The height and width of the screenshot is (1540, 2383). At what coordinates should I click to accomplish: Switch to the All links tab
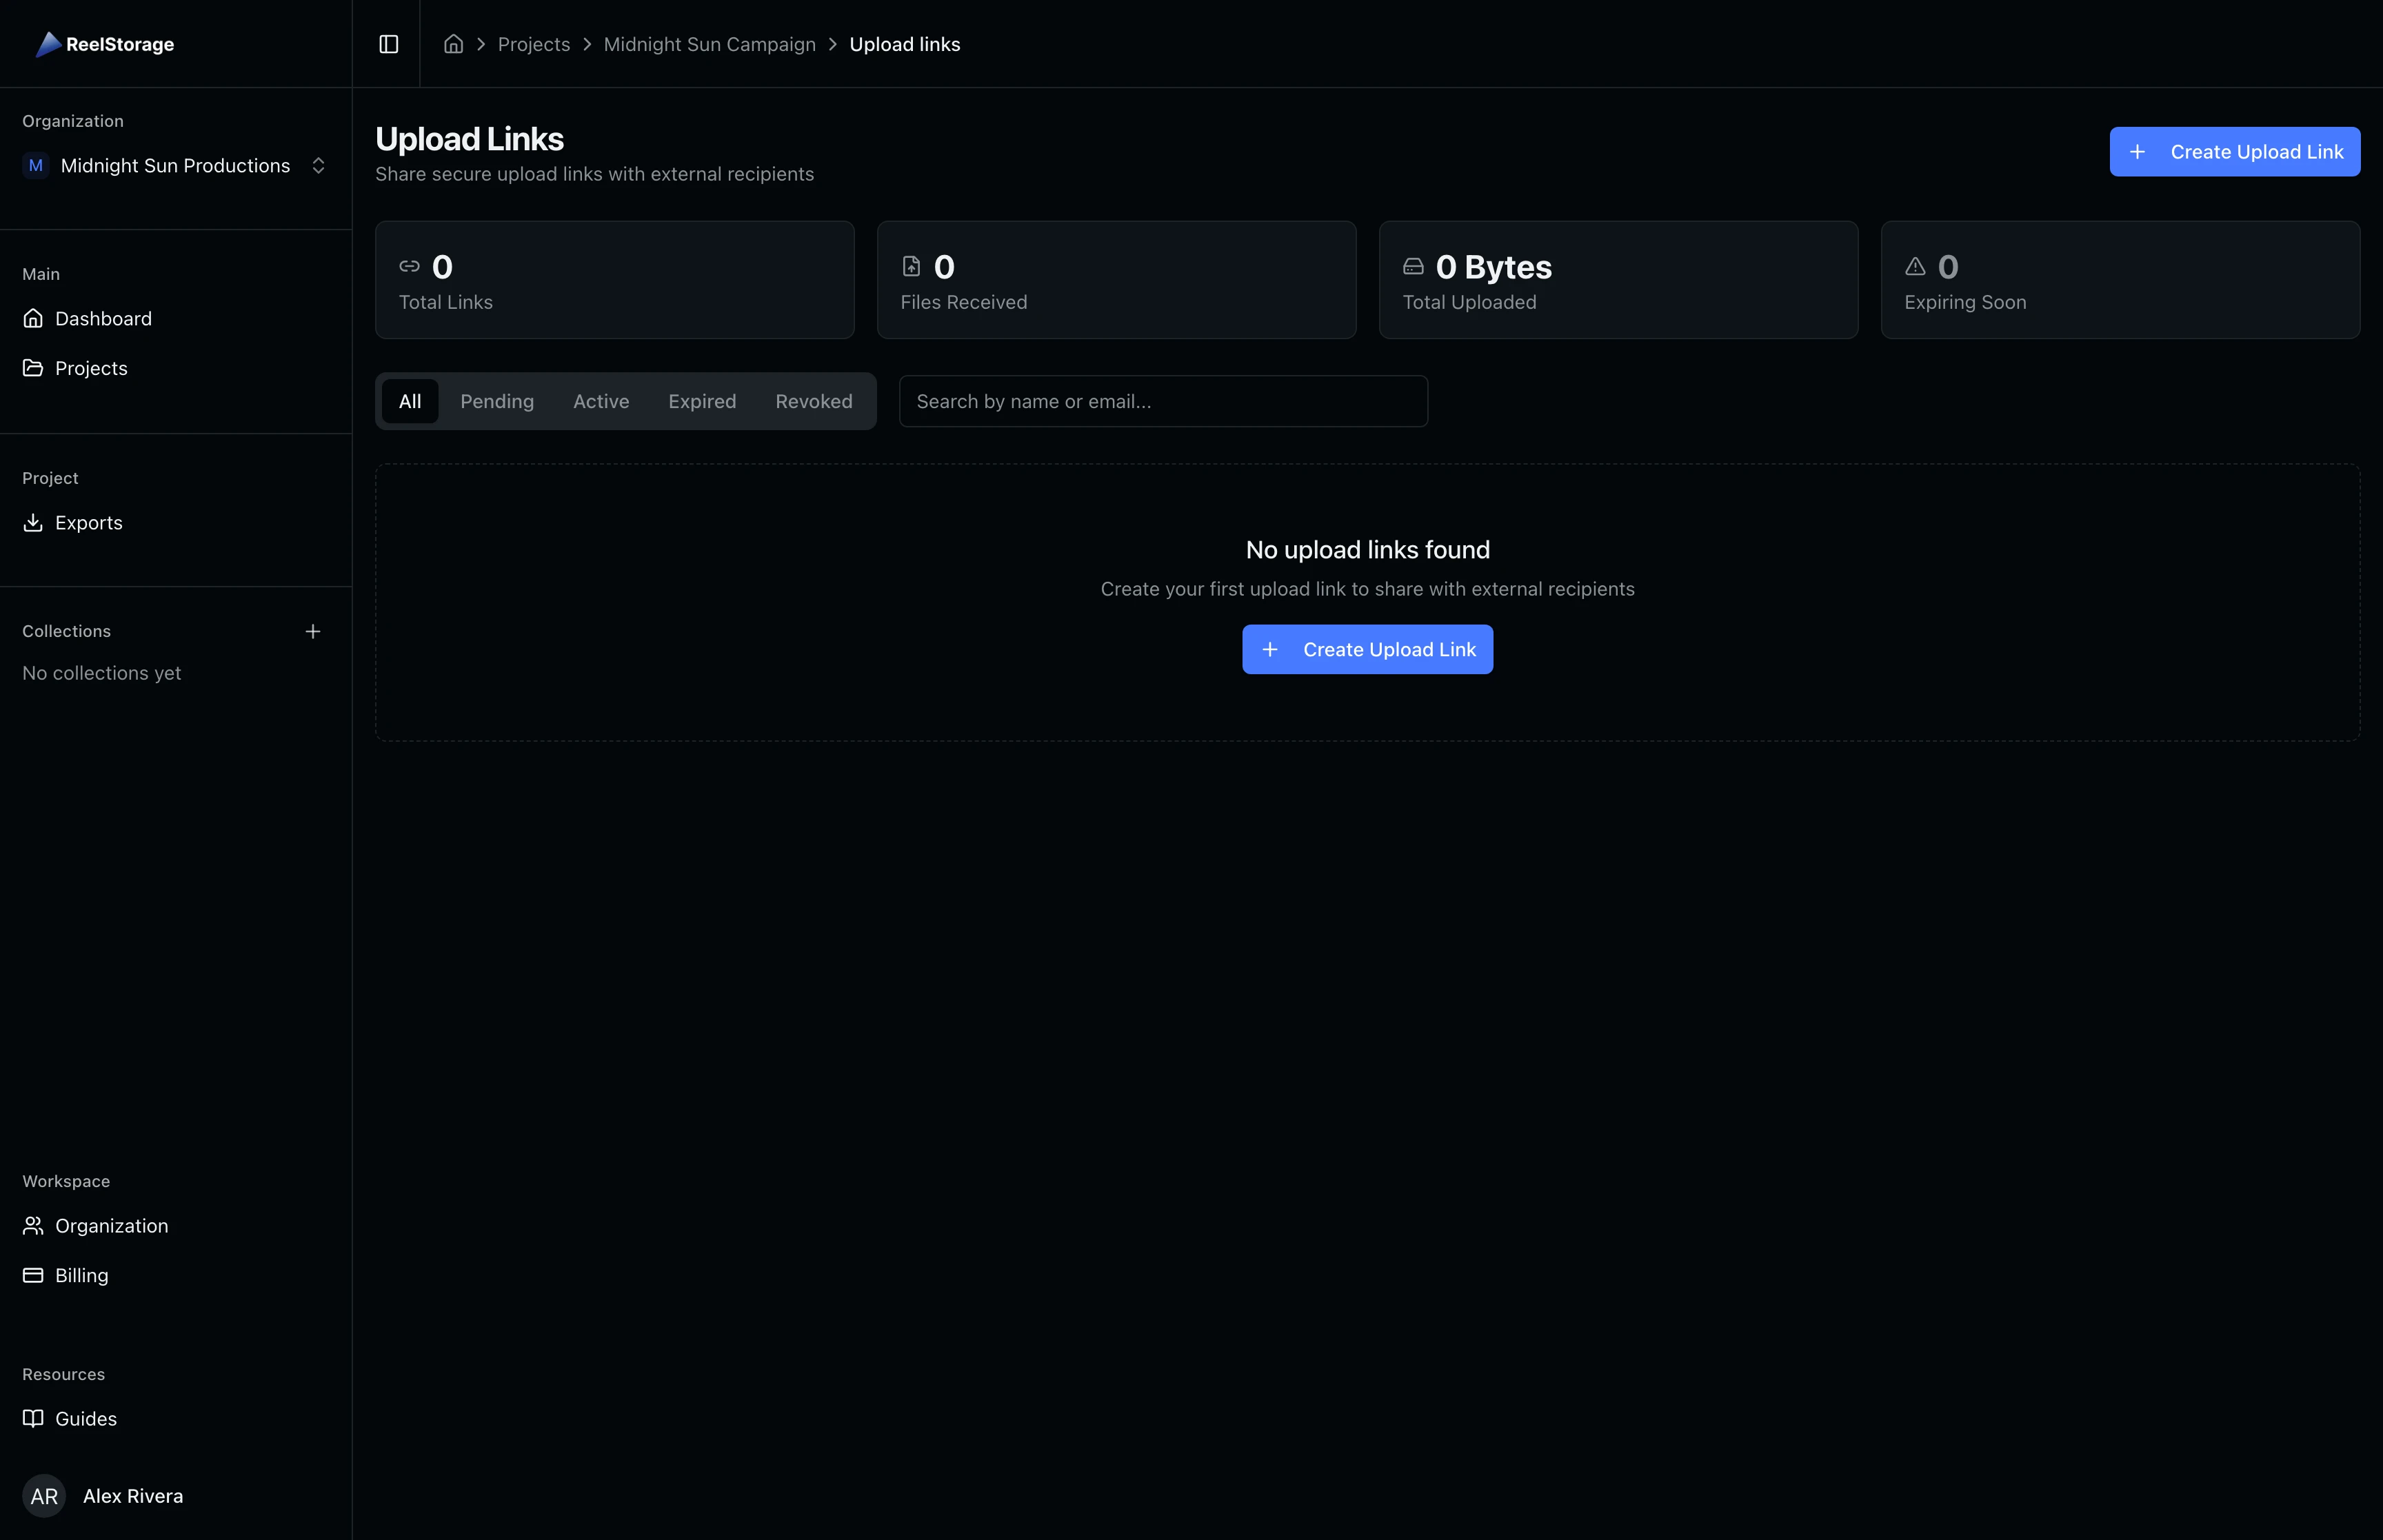pyautogui.click(x=410, y=401)
